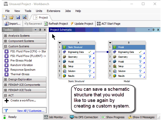Click Engineering Data icon in system A
The height and width of the screenshot is (122, 163).
tap(64, 52)
